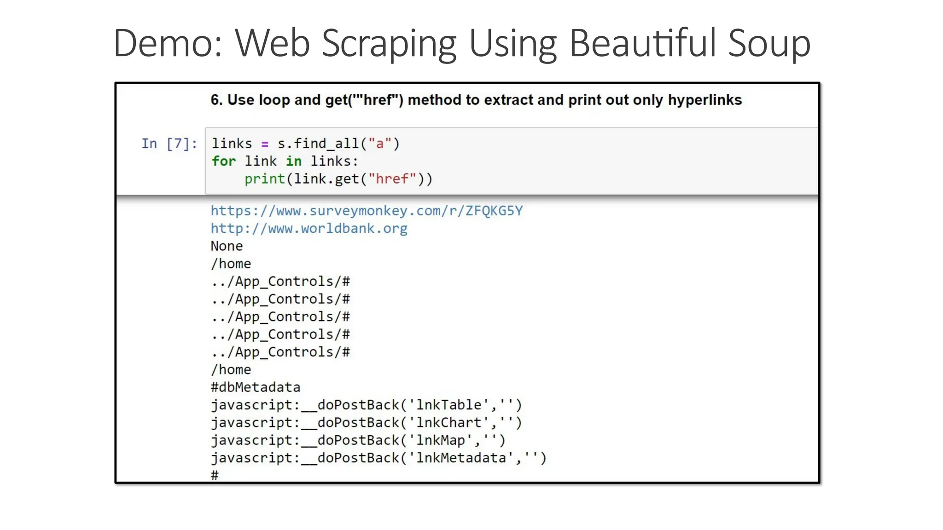Click the second '/home' output line

pyautogui.click(x=231, y=369)
